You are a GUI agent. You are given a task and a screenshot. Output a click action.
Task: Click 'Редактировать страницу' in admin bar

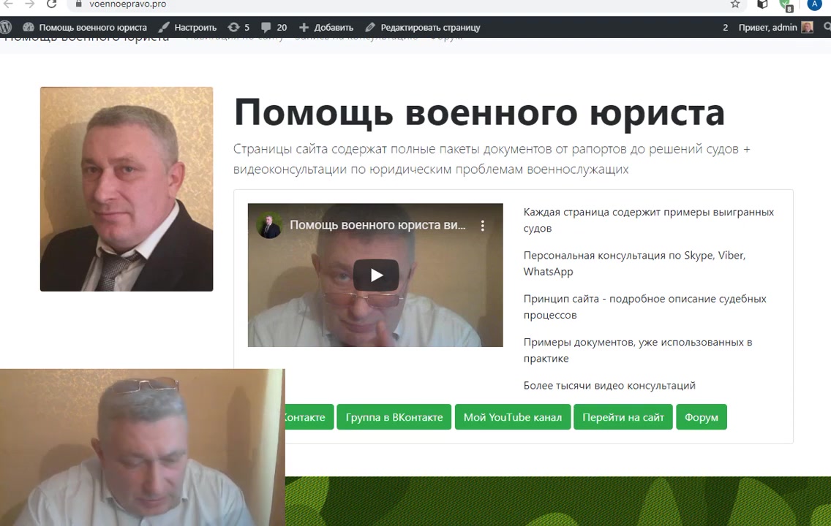click(x=422, y=28)
